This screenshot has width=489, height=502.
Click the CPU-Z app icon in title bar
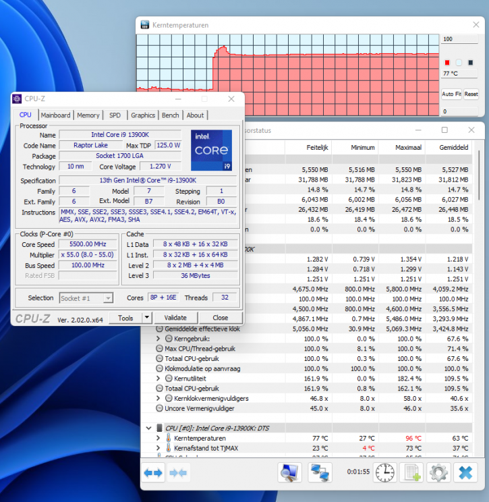pyautogui.click(x=17, y=99)
